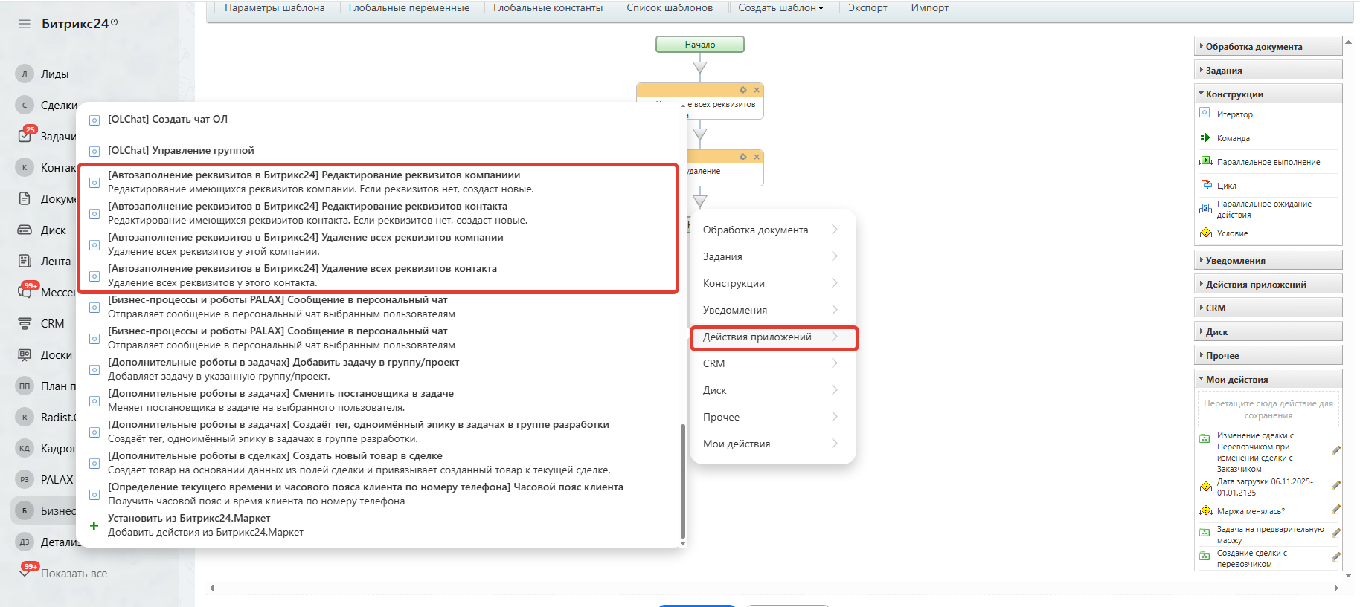
Task: Open Диск in the left sidebar
Action: (54, 230)
